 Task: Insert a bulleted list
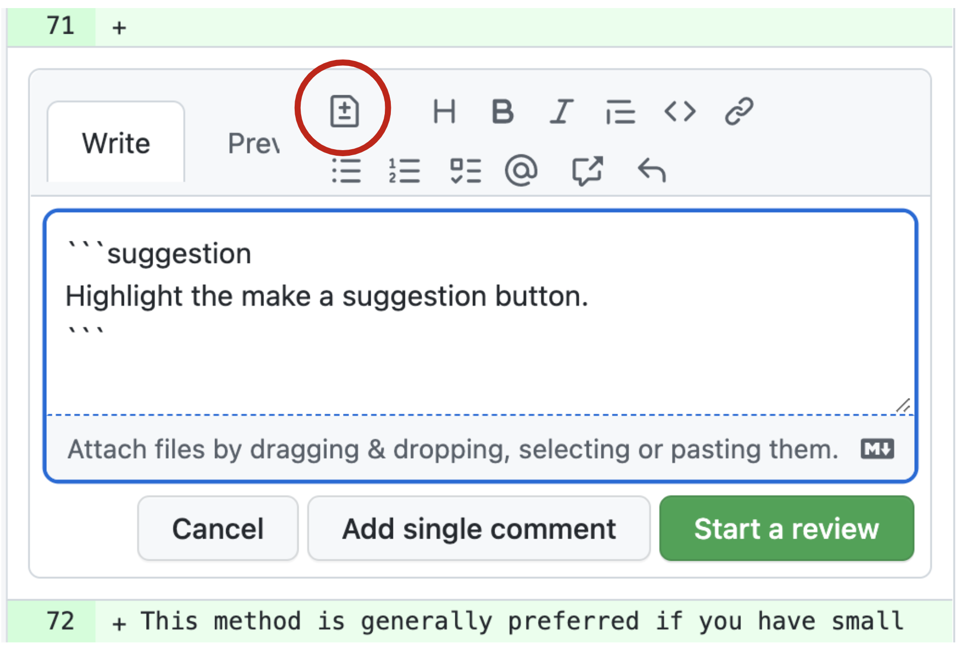(x=347, y=171)
